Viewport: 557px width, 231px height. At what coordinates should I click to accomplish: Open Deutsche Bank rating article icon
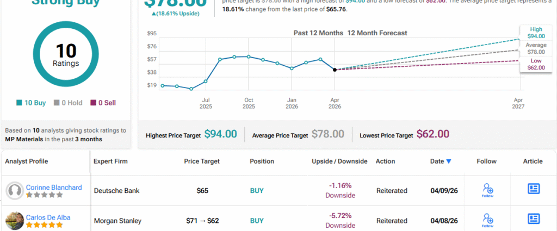click(x=534, y=189)
